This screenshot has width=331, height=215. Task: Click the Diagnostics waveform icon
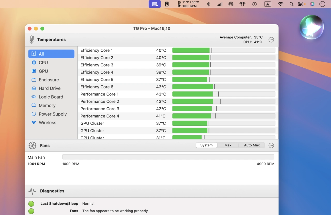32,191
